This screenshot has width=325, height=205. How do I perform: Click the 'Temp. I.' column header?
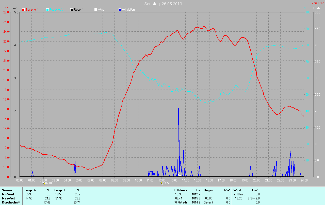click(x=59, y=190)
